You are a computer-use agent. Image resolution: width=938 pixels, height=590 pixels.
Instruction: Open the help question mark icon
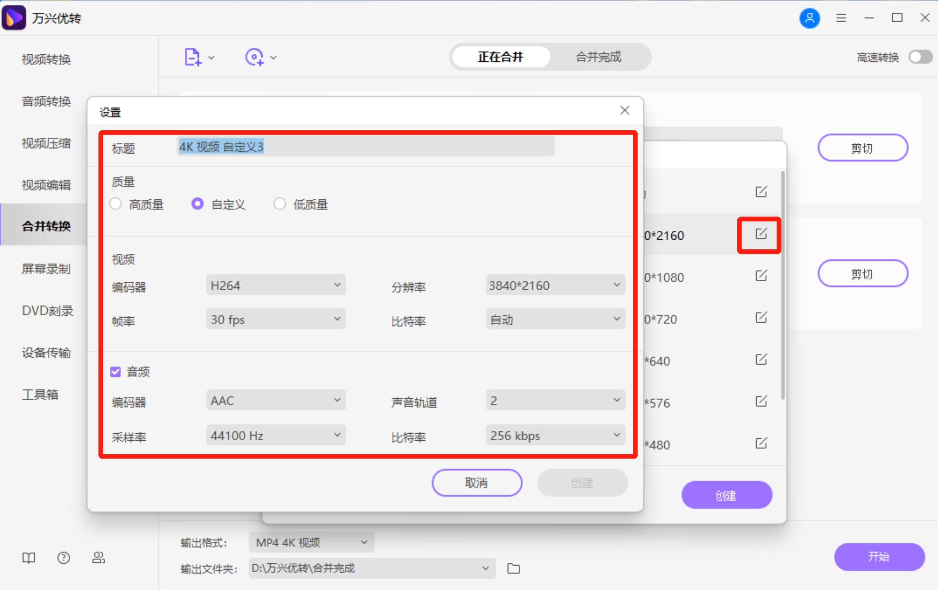pos(64,558)
